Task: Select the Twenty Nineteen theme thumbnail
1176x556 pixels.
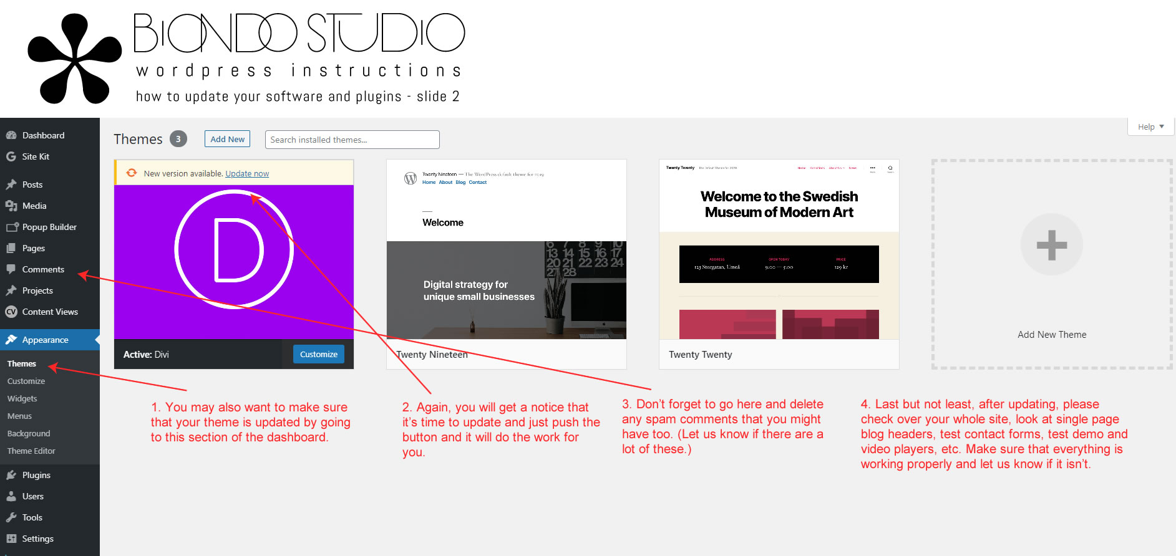Action: click(x=507, y=249)
